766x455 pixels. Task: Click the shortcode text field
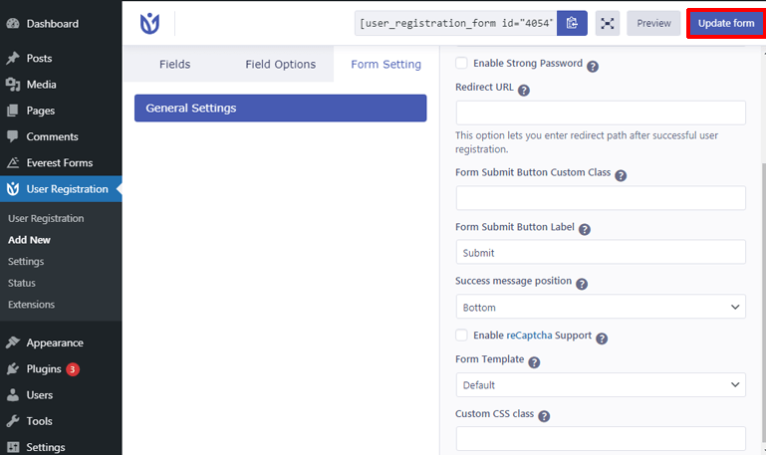pyautogui.click(x=456, y=23)
